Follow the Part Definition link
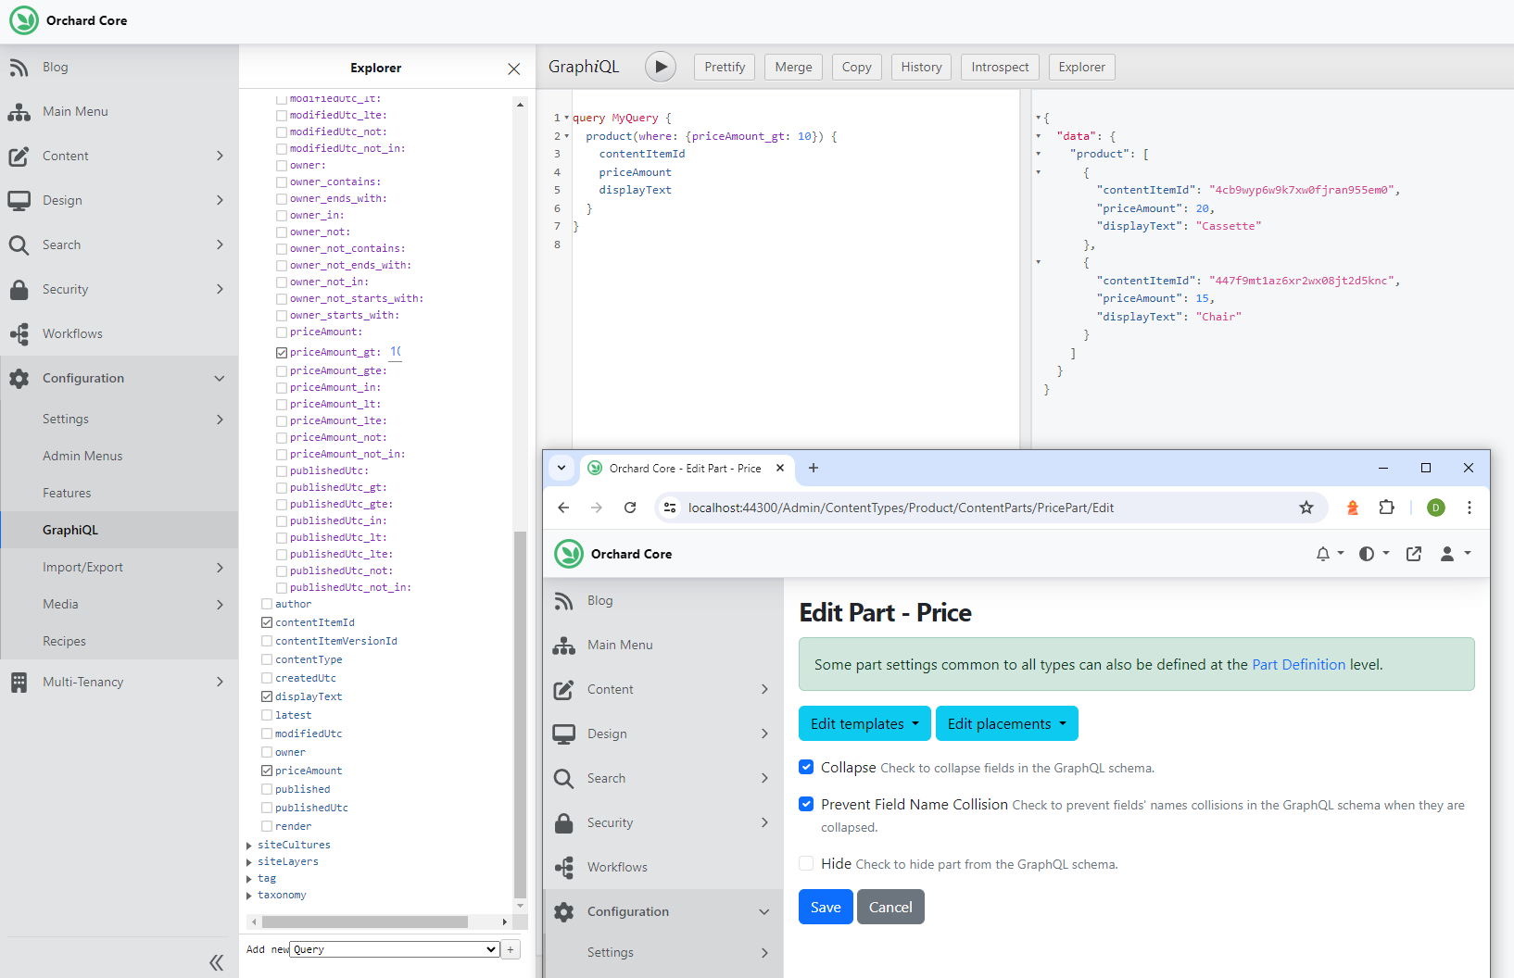The width and height of the screenshot is (1514, 978). [x=1298, y=664]
